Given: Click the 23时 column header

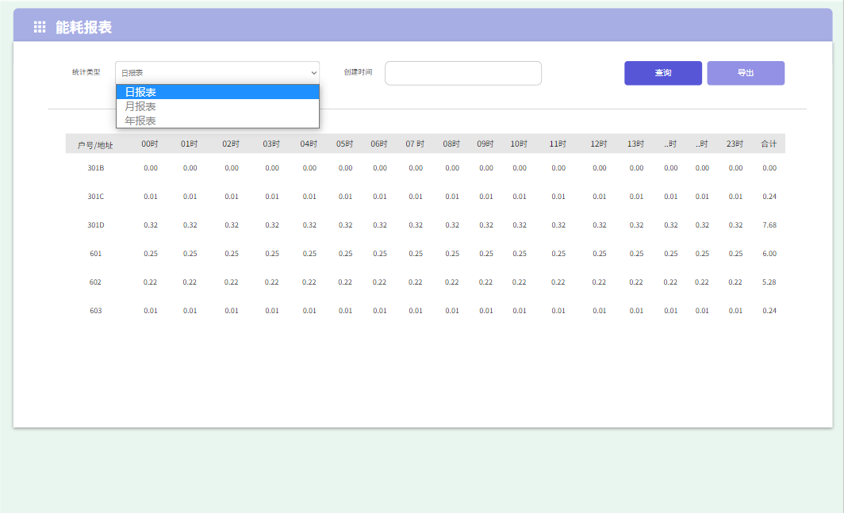Looking at the screenshot, I should [x=735, y=144].
